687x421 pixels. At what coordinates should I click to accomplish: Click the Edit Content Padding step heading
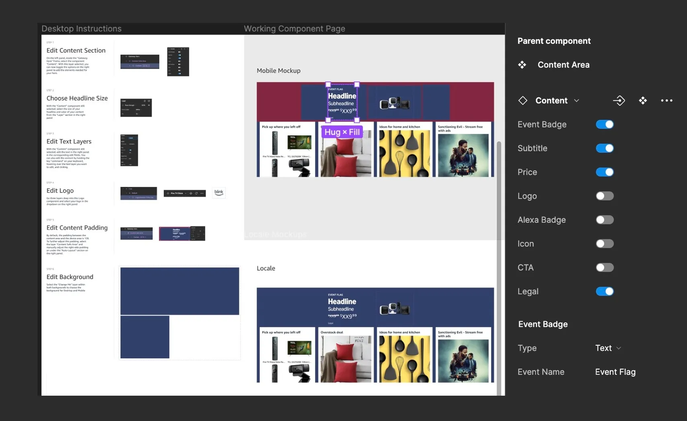(x=77, y=228)
